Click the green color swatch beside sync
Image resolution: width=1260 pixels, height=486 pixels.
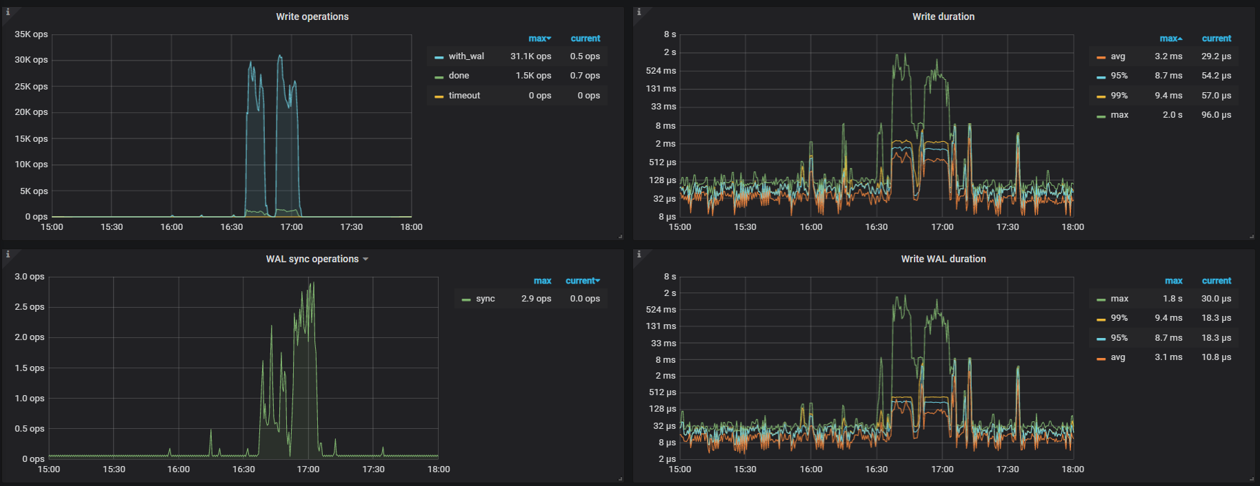(466, 299)
